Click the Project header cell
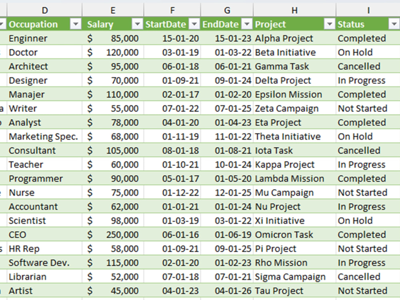400x300 pixels. (294, 24)
